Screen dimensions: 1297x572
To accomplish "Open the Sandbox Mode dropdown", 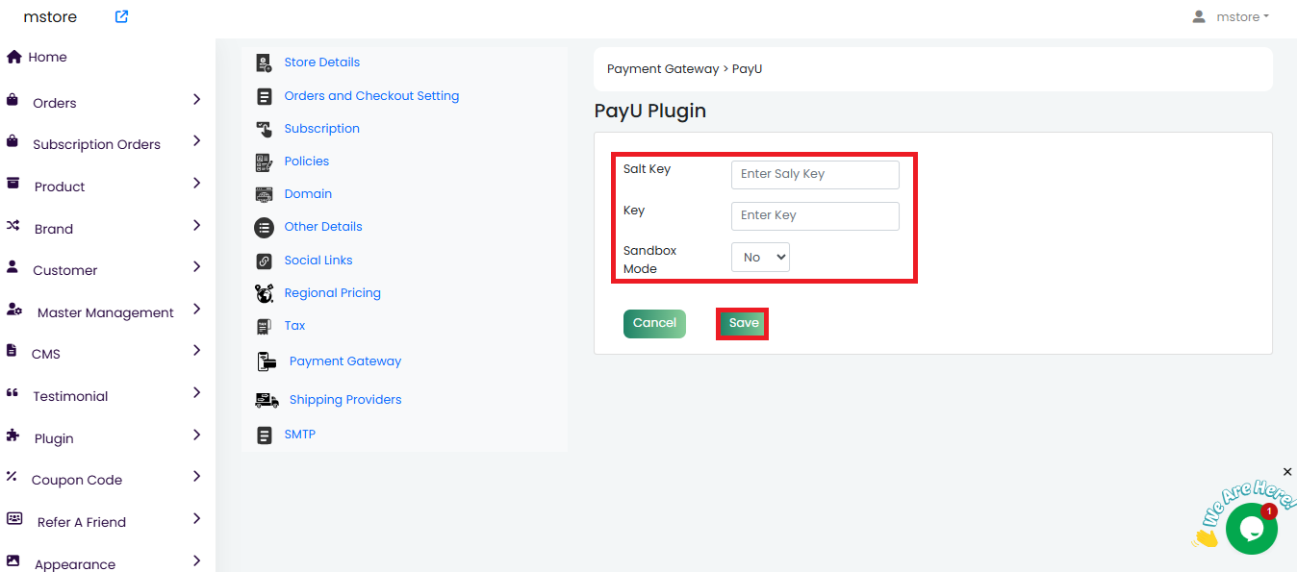I will coord(760,258).
